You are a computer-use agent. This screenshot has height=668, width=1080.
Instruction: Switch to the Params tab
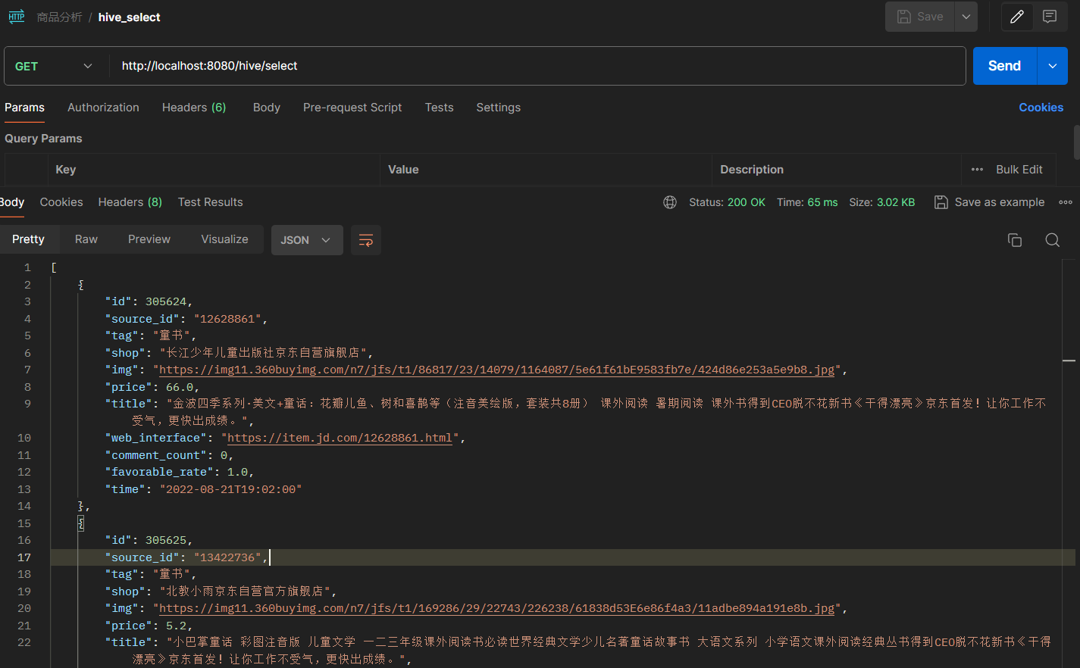pyautogui.click(x=24, y=108)
